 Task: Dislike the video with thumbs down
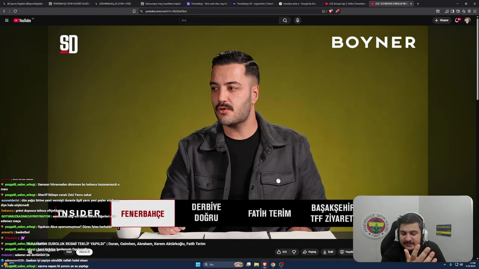[294, 252]
